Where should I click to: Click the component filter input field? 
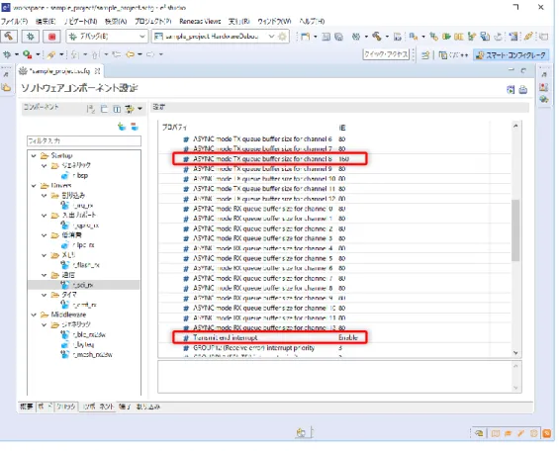click(84, 141)
